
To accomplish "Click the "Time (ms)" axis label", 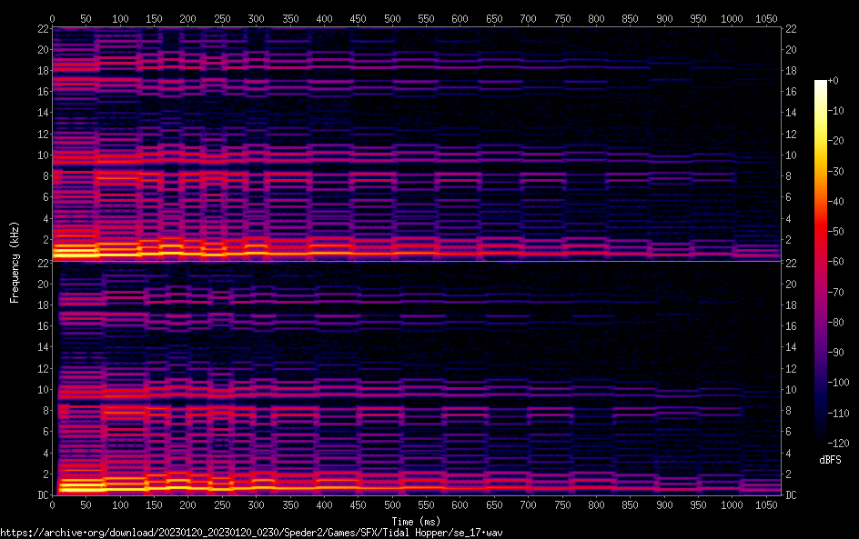I will (x=416, y=521).
